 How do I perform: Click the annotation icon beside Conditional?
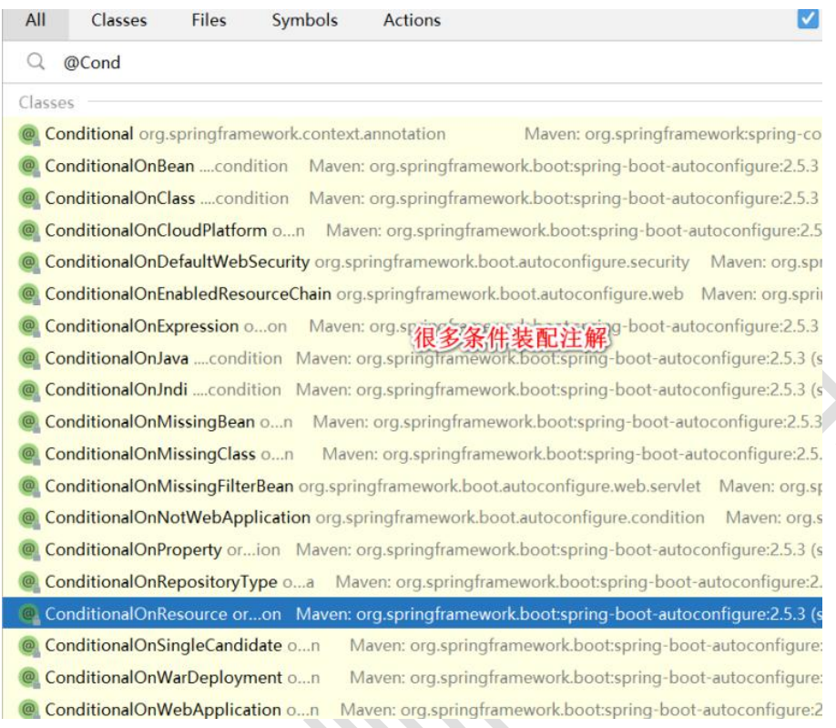tap(29, 135)
